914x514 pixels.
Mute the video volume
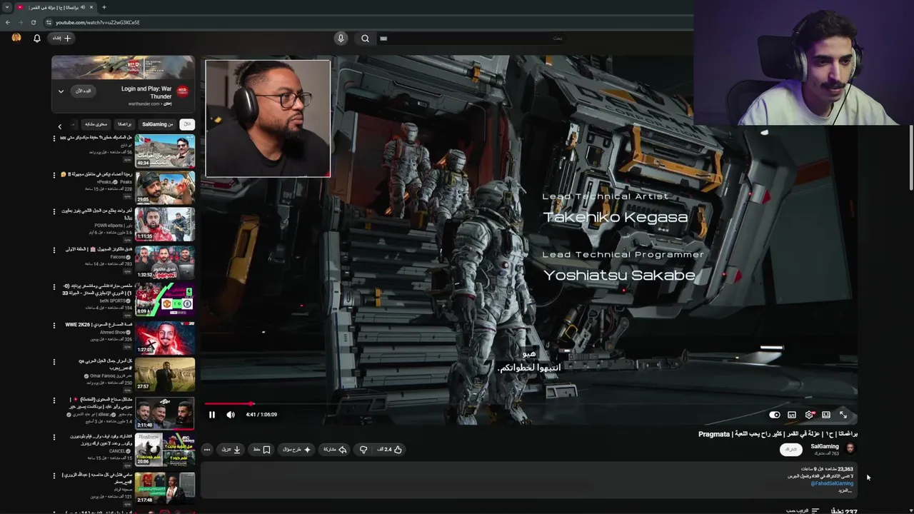coord(231,415)
